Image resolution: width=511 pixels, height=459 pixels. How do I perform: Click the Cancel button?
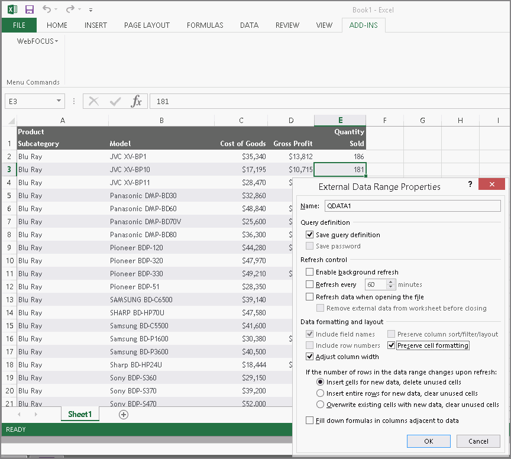(x=478, y=441)
